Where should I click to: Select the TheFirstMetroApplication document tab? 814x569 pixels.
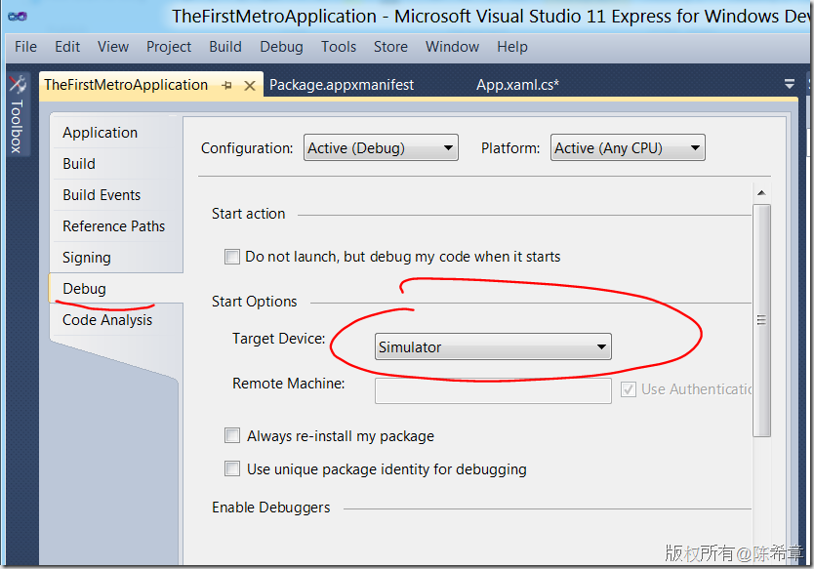click(126, 85)
